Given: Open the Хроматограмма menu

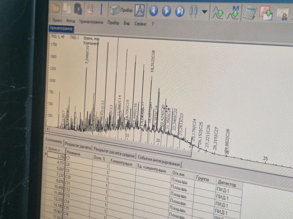Looking at the screenshot, I should click(91, 22).
